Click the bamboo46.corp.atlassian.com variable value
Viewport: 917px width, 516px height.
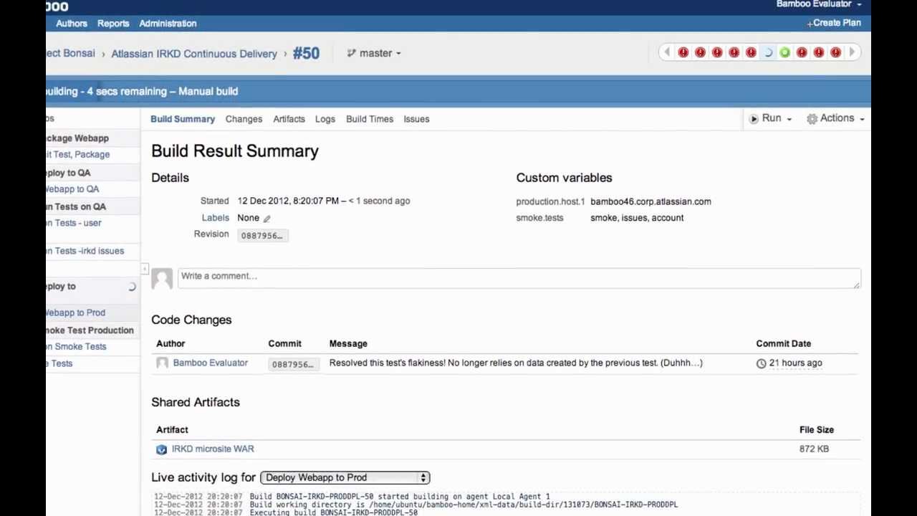click(x=650, y=201)
